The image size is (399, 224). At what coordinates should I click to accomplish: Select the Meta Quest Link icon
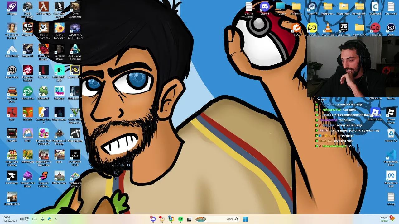pyautogui.click(x=391, y=179)
